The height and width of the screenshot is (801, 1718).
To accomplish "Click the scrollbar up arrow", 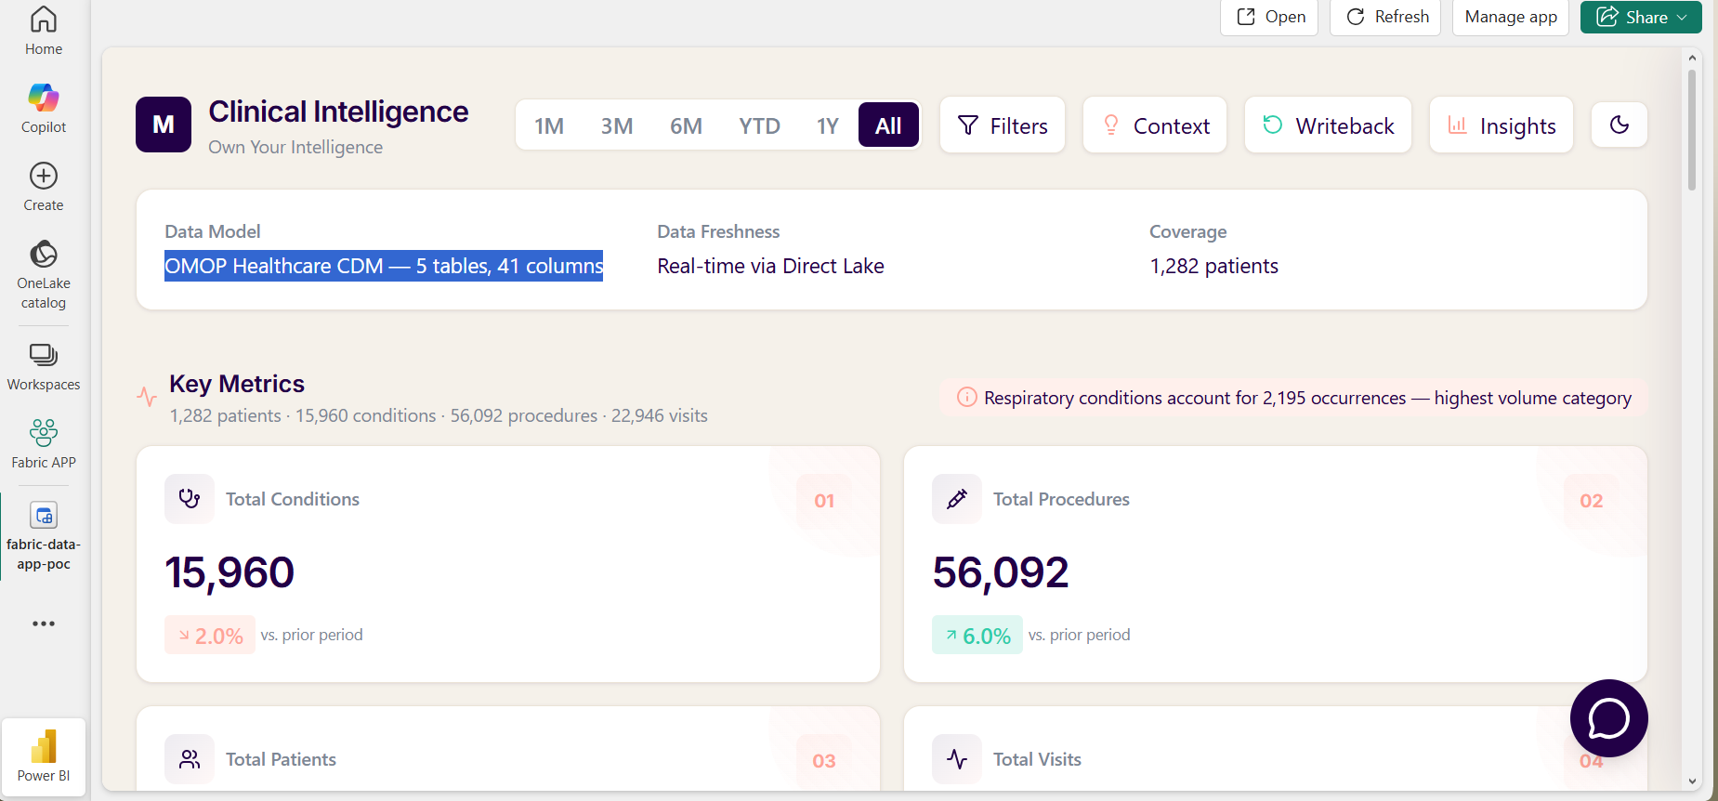I will [x=1692, y=58].
